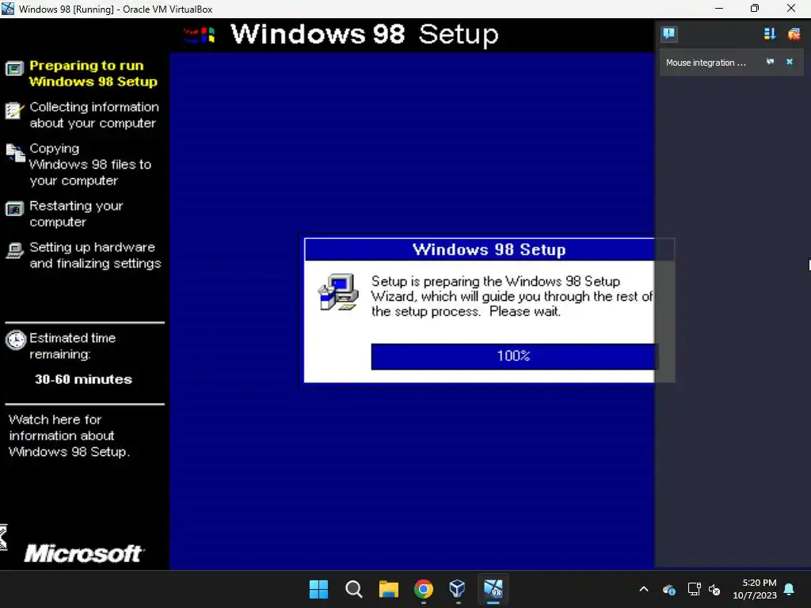Screen dimensions: 811x608
Task: Expand the hidden system tray icons
Action: 643,589
